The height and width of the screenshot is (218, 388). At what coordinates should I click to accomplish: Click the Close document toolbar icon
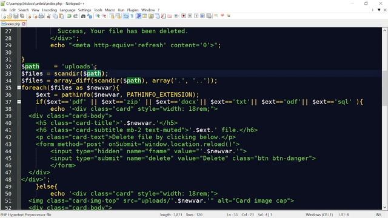click(x=29, y=16)
